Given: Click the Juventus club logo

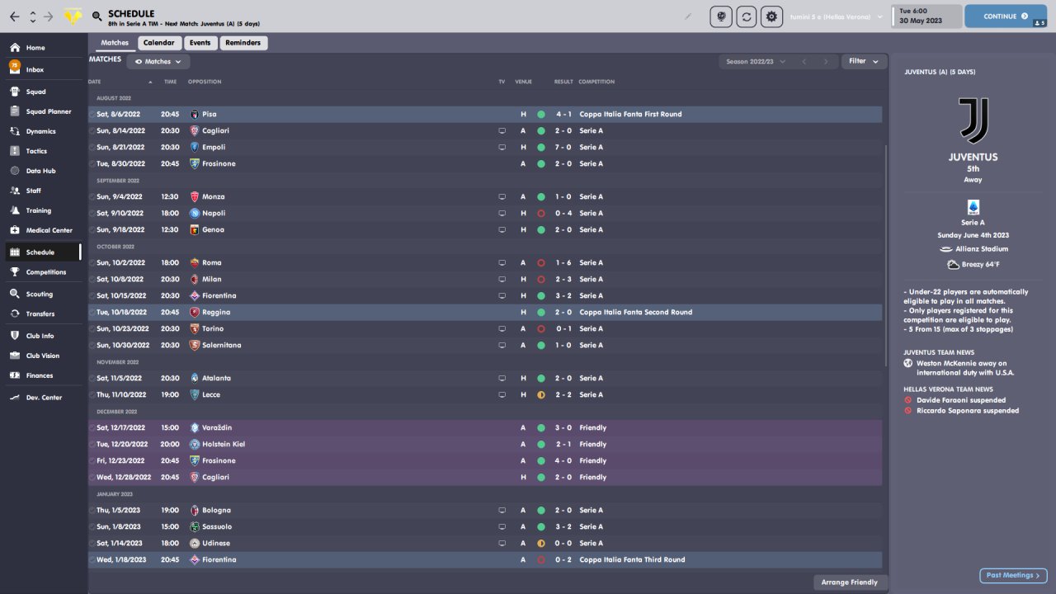Looking at the screenshot, I should coord(973,120).
